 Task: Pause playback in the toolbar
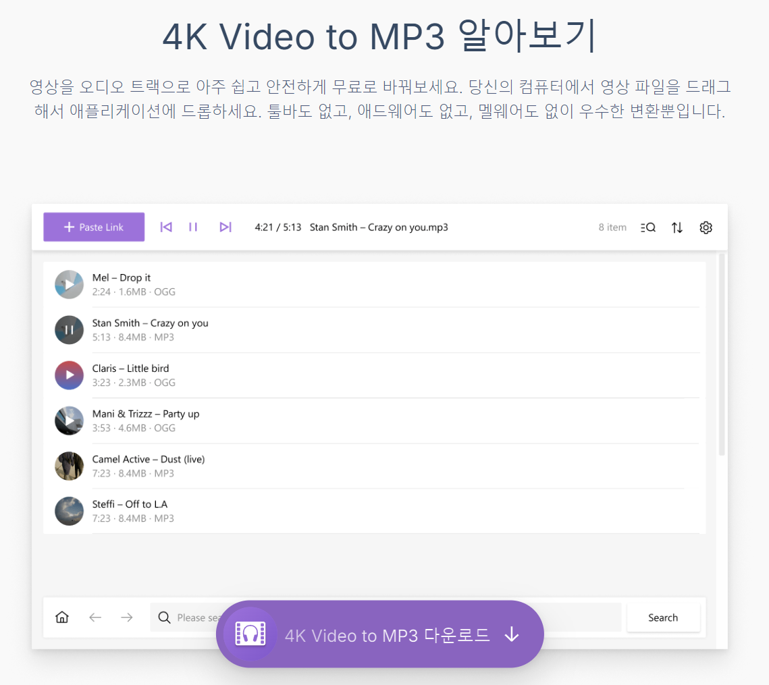click(x=193, y=227)
